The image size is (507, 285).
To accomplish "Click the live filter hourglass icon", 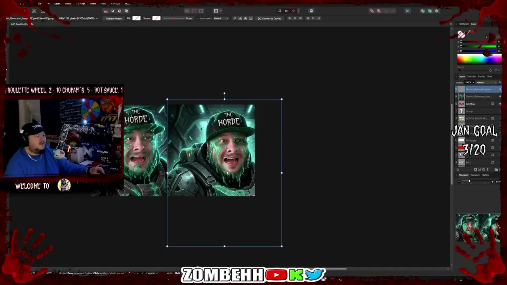I will click(x=487, y=169).
